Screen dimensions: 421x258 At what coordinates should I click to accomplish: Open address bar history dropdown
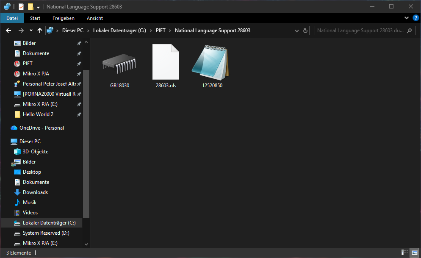pos(297,31)
